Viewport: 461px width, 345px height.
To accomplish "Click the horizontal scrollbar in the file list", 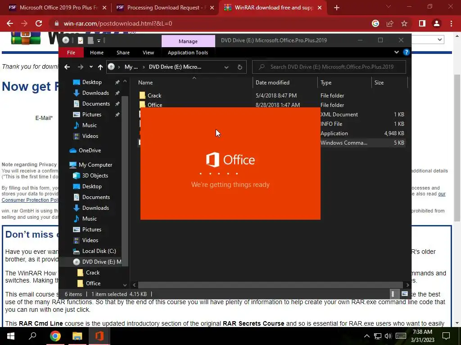I will [x=270, y=285].
